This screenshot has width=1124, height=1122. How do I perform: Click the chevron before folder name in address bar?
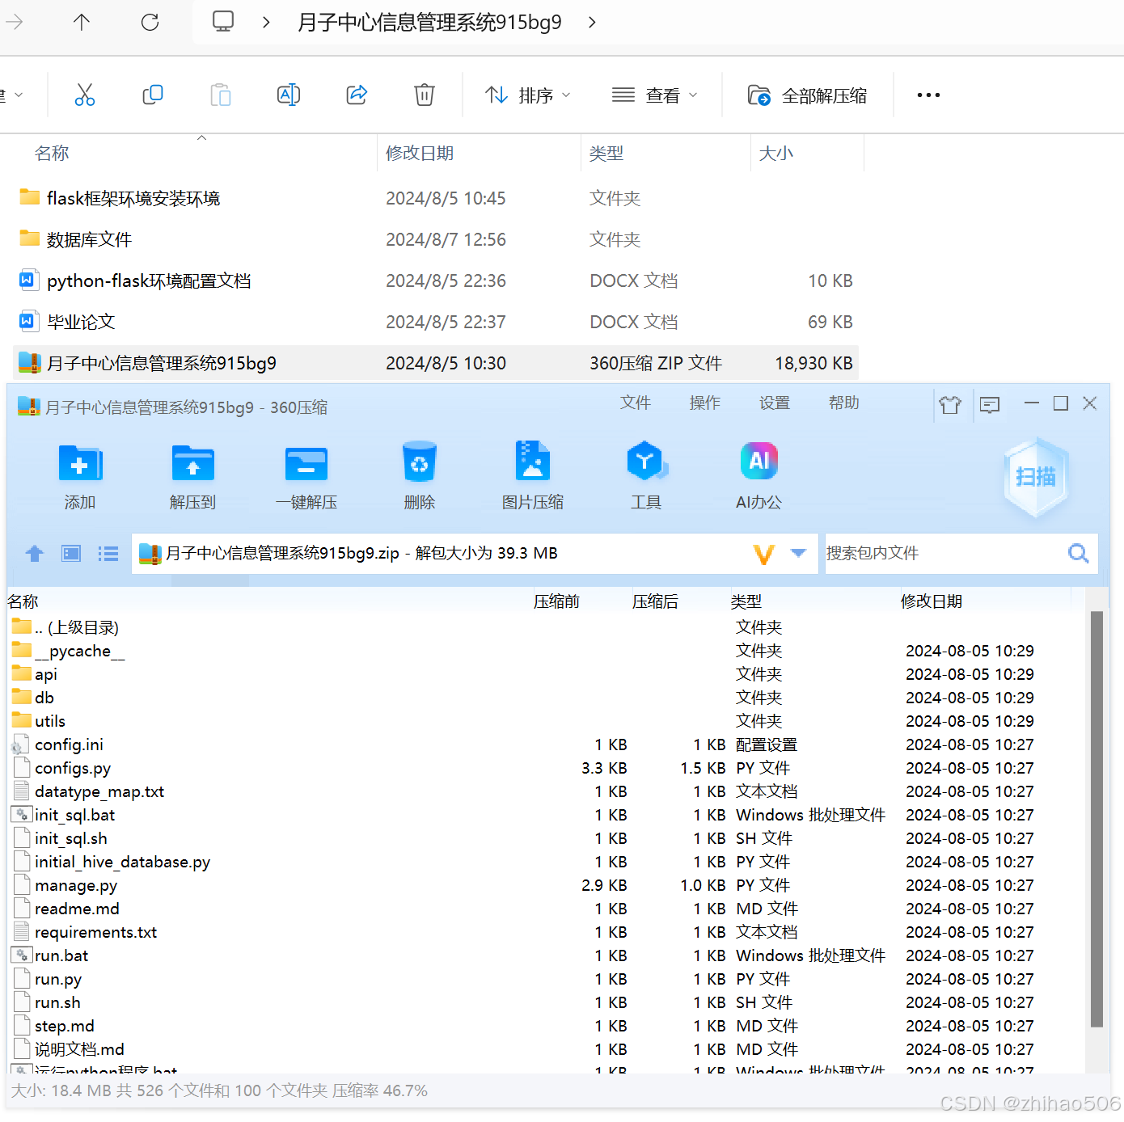coord(266,22)
